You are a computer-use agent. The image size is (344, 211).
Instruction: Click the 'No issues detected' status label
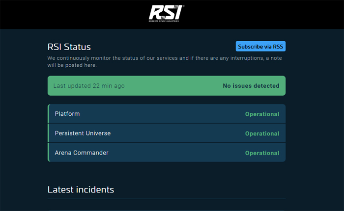tap(251, 86)
